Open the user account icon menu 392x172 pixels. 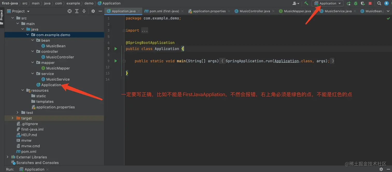tap(296, 3)
